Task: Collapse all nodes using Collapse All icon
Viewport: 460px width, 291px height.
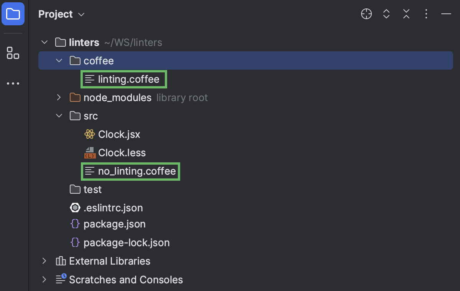Action: (x=406, y=14)
